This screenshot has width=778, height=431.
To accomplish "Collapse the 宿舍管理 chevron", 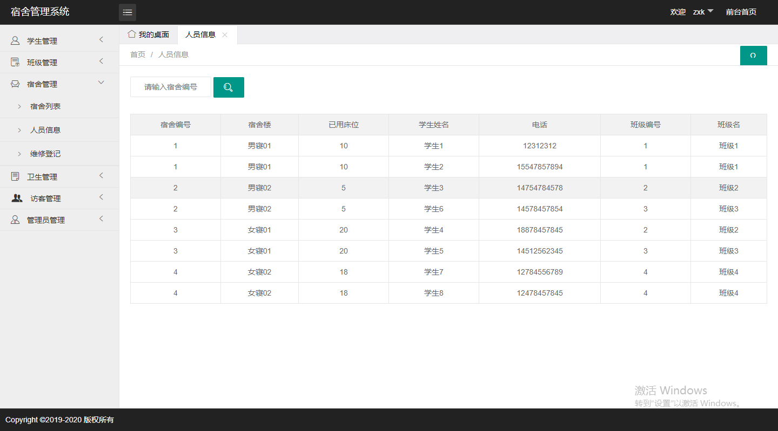I will click(101, 83).
